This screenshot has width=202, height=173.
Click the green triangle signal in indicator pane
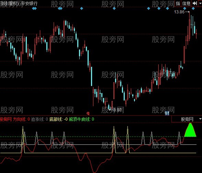tap(190, 130)
